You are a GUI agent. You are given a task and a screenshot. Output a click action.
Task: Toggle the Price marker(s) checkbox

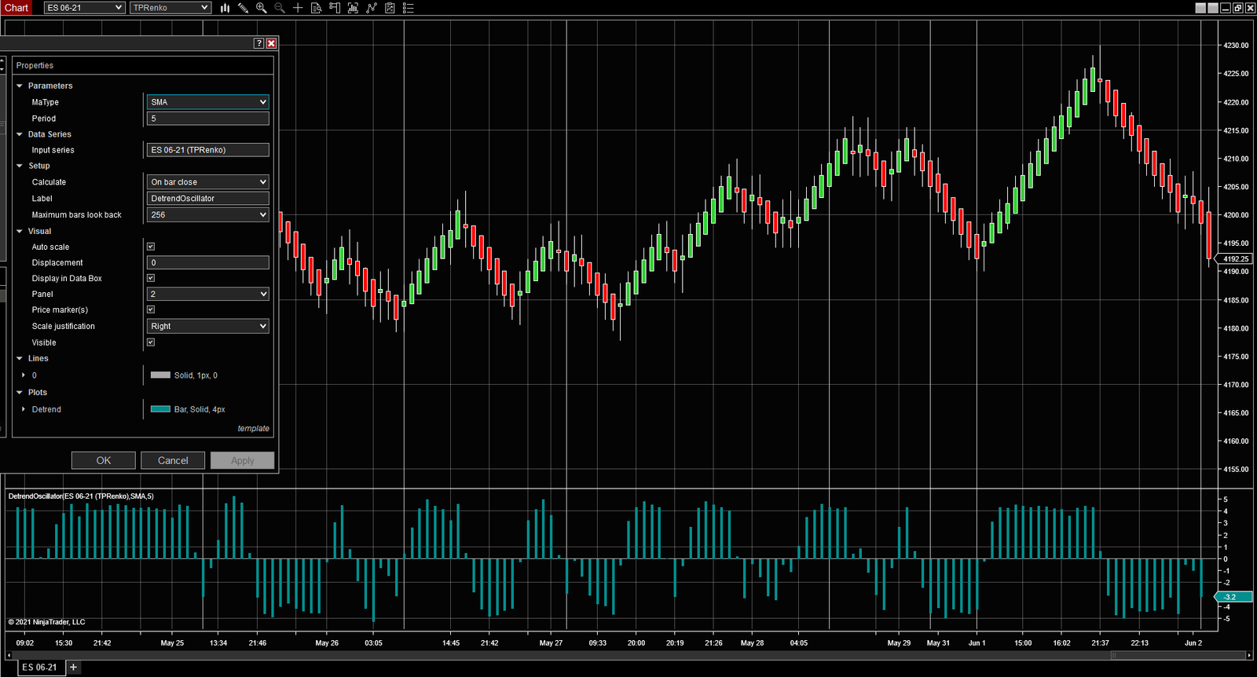click(x=151, y=309)
